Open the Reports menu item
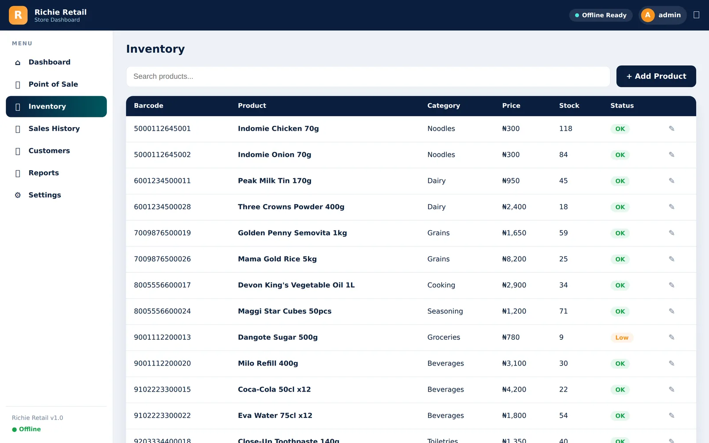 56,173
